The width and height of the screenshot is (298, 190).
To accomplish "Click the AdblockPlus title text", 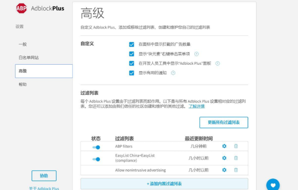I will (47, 8).
